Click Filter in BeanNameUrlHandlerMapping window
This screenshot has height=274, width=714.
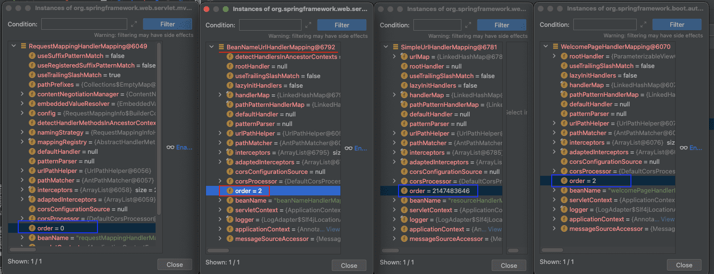pos(342,25)
